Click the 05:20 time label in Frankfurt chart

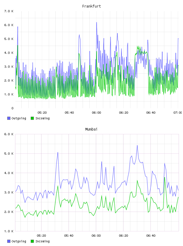point(42,113)
